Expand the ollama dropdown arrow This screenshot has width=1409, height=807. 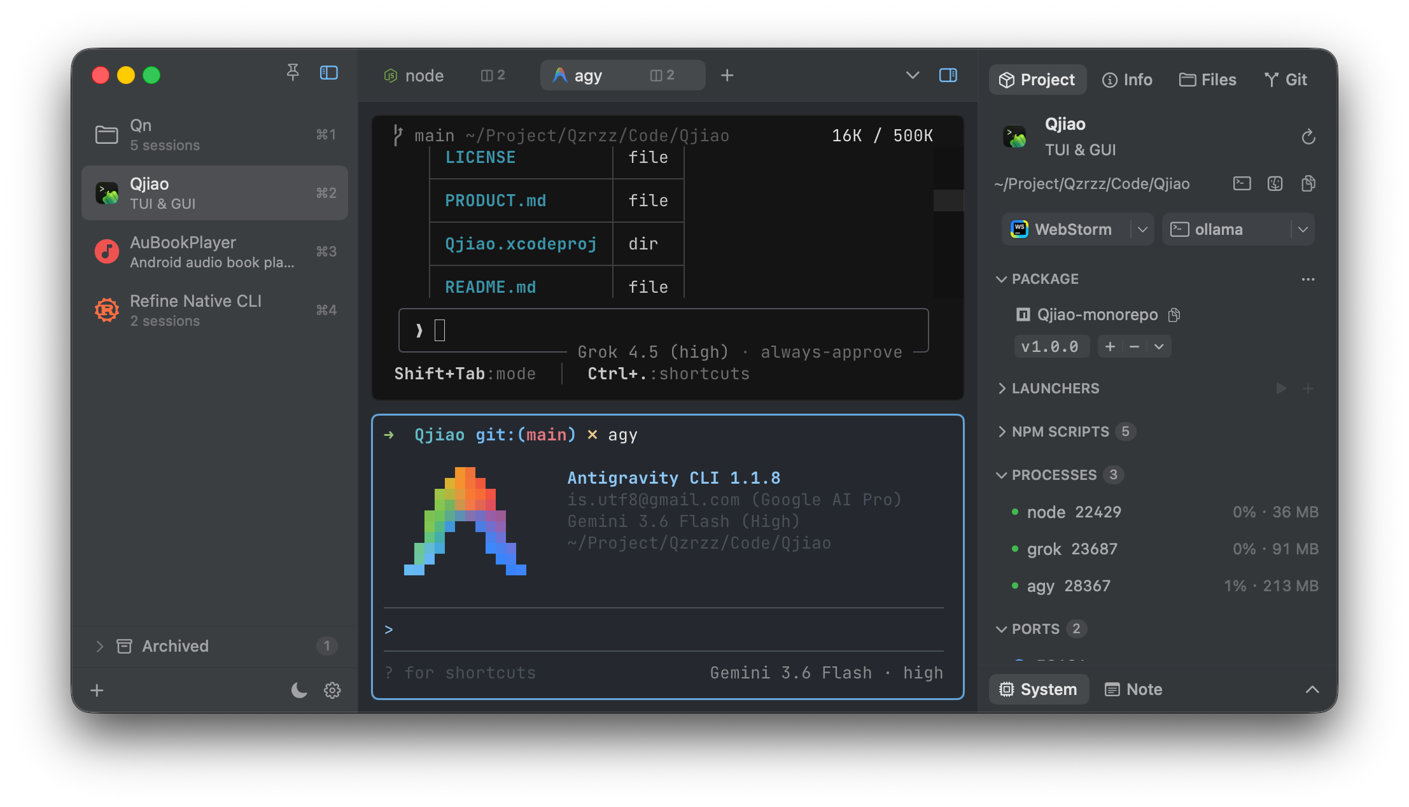(x=1303, y=229)
